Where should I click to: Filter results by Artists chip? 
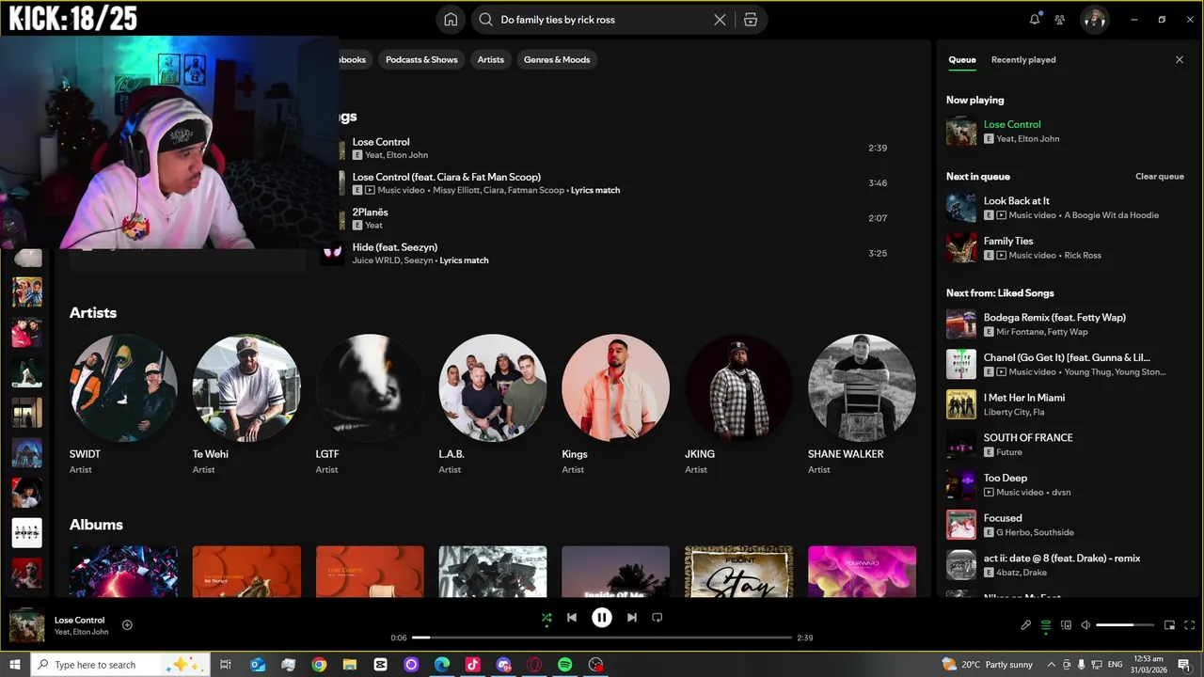(x=491, y=59)
